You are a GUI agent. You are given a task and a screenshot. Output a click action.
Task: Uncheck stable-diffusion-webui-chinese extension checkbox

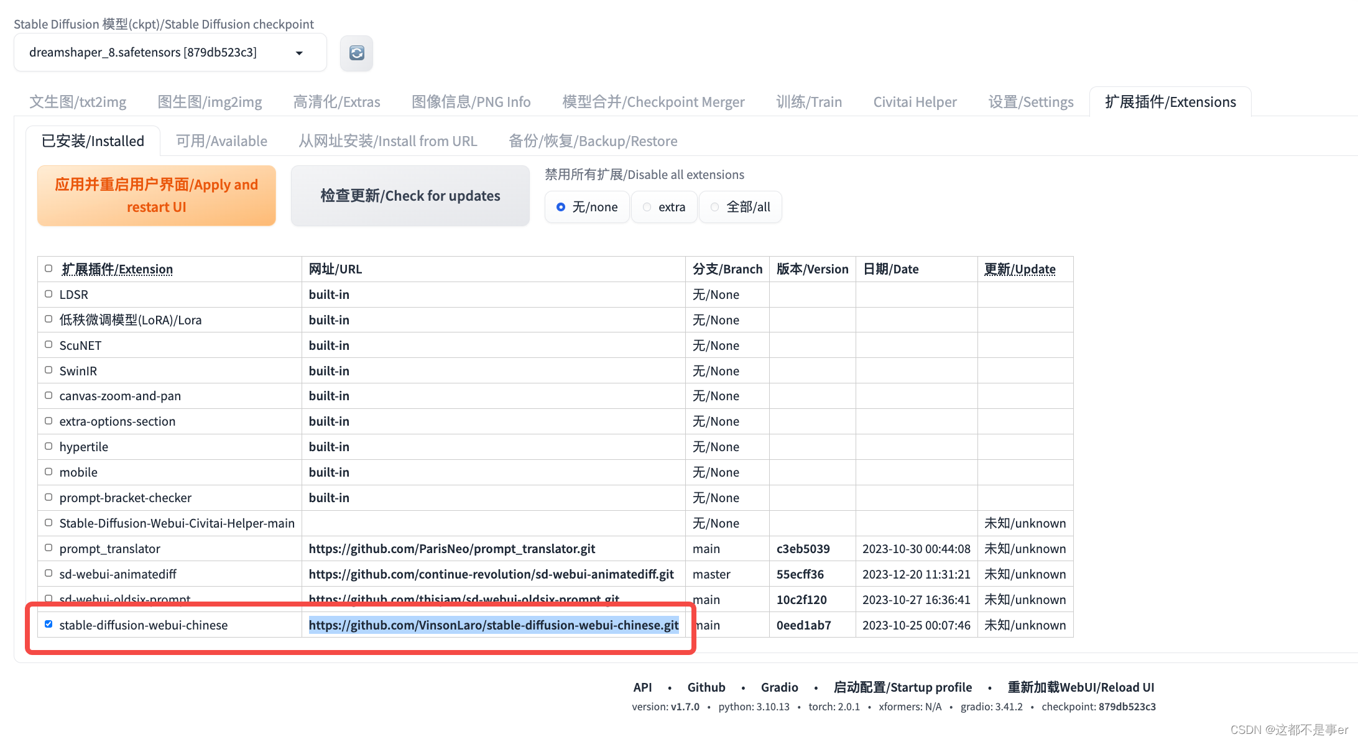click(48, 624)
